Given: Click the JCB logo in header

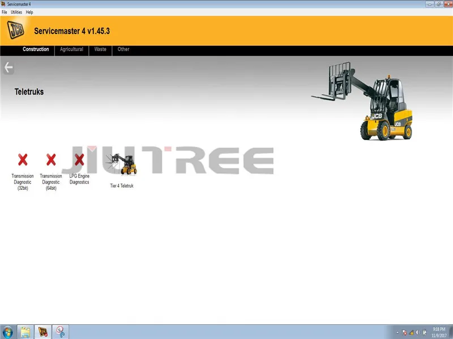Looking at the screenshot, I should pos(16,30).
